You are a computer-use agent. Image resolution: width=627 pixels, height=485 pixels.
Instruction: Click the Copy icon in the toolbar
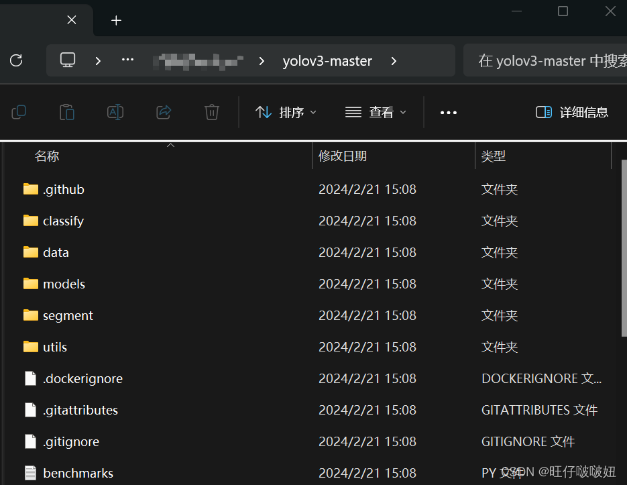(x=18, y=112)
